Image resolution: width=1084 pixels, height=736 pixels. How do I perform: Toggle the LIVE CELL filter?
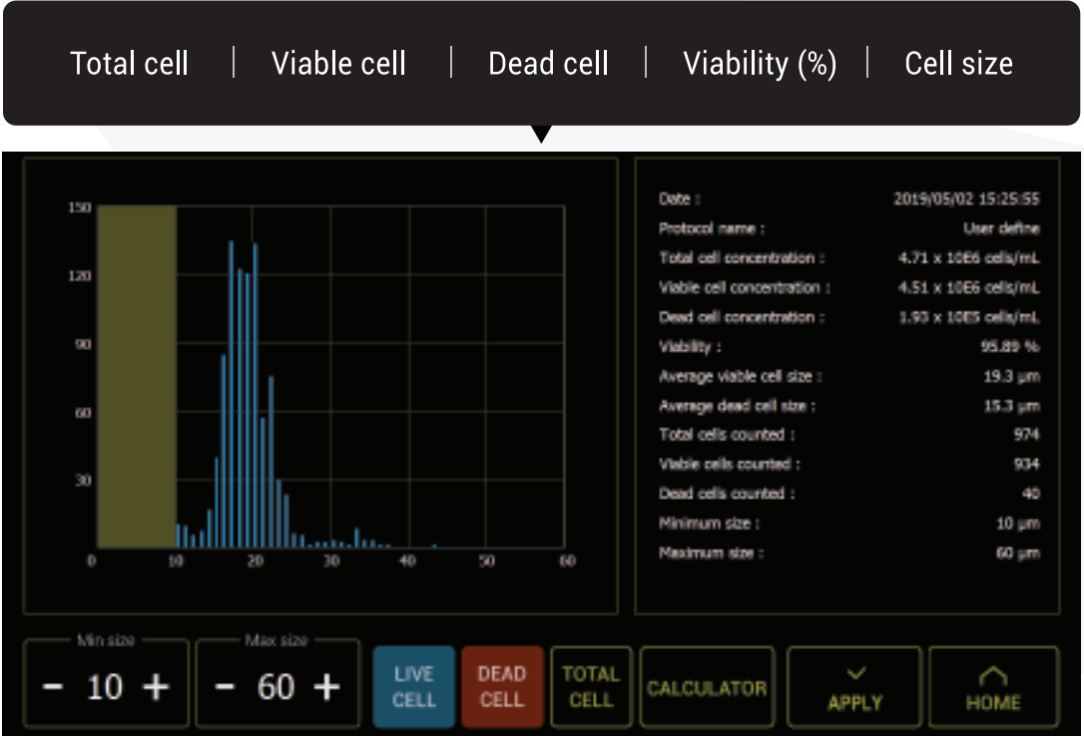click(x=414, y=687)
